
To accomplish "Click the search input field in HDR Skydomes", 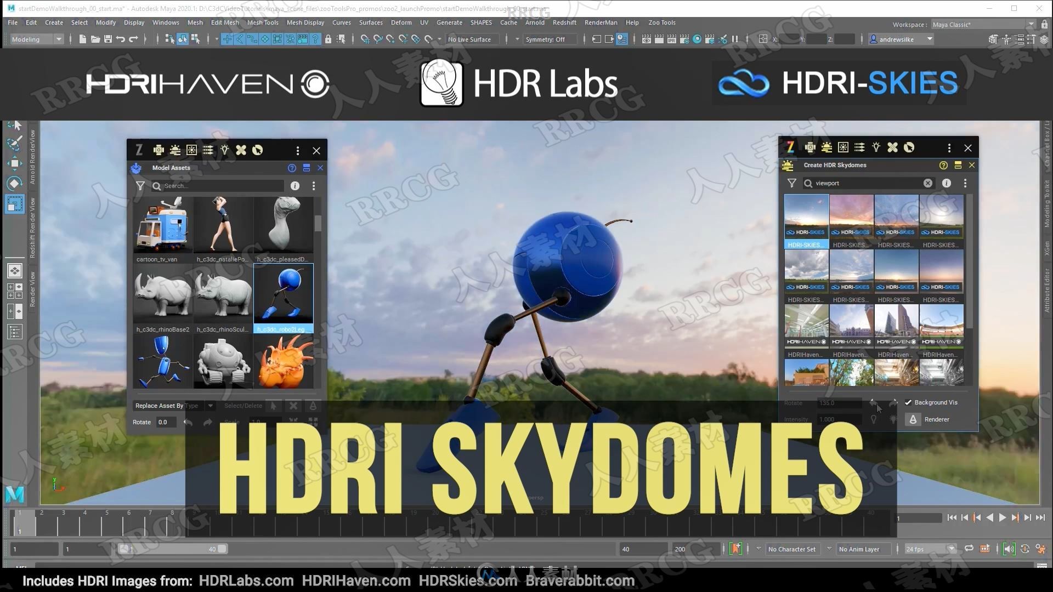I will pyautogui.click(x=865, y=183).
